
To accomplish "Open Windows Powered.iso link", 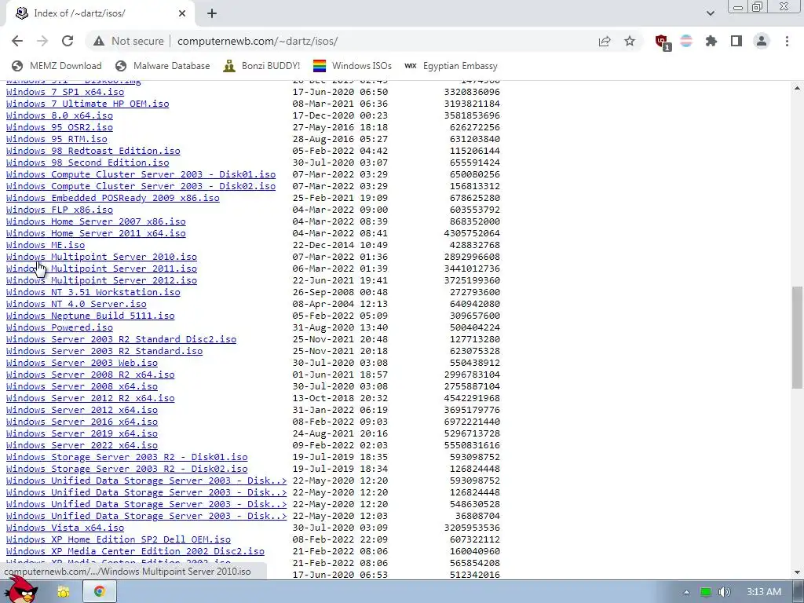I will point(60,328).
